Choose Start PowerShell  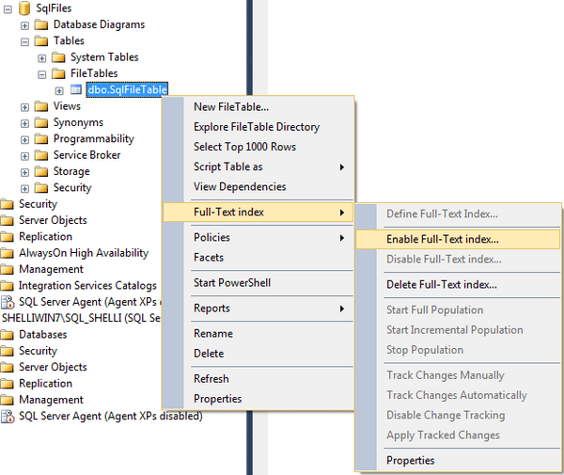258,283
